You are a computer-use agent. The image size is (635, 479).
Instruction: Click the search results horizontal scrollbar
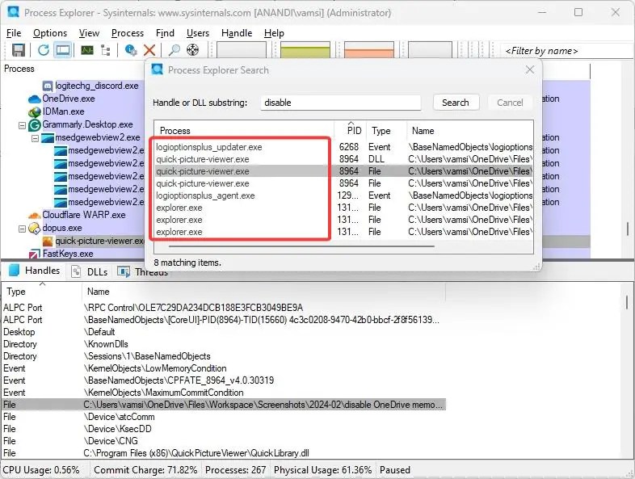301,246
